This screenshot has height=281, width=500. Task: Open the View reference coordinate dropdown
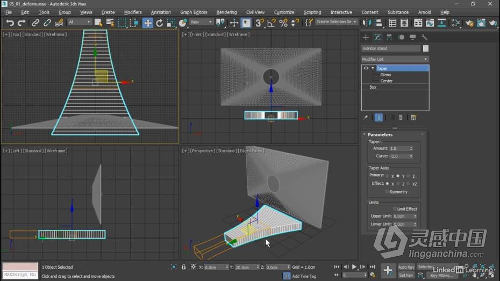(x=201, y=22)
